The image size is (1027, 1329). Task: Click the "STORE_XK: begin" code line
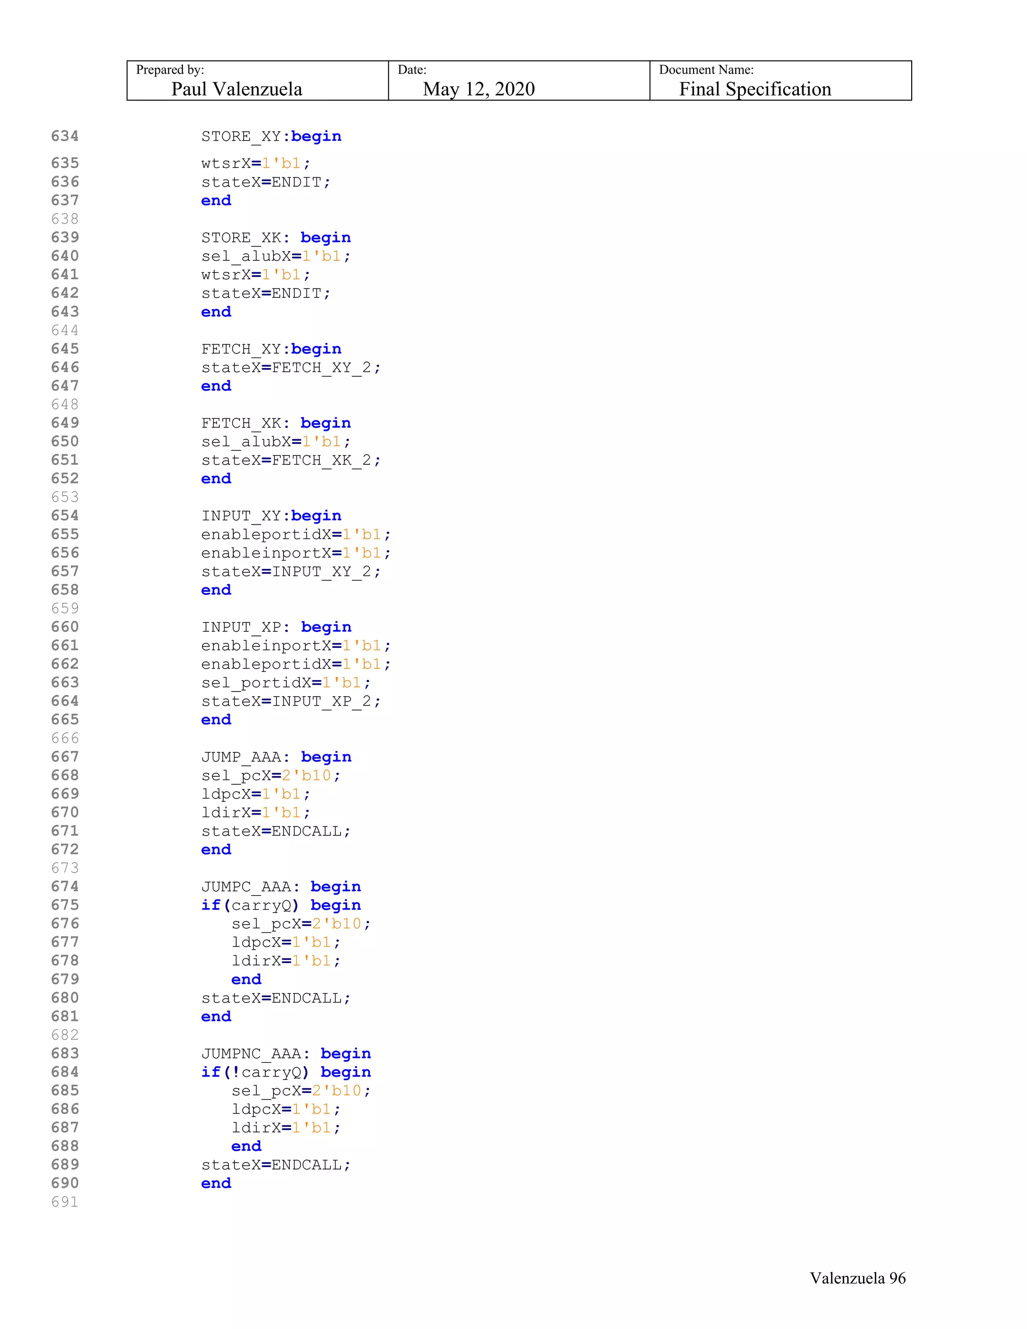coord(276,237)
